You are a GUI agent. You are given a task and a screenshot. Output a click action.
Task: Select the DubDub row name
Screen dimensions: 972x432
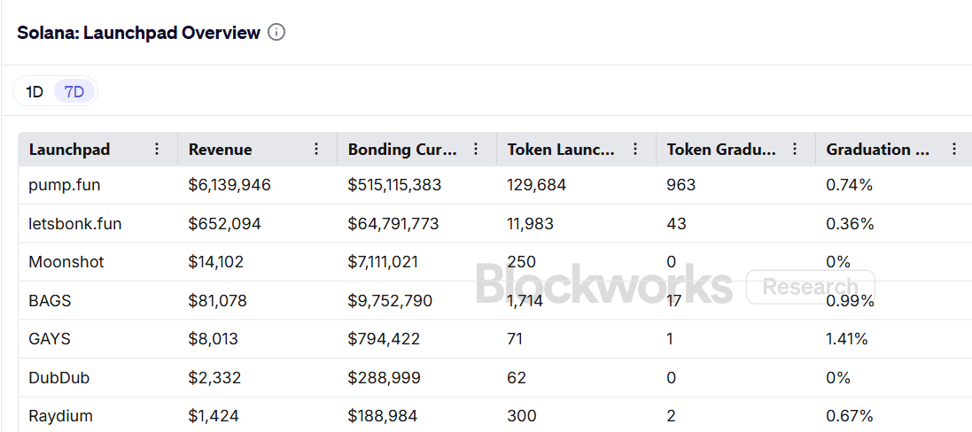click(58, 377)
